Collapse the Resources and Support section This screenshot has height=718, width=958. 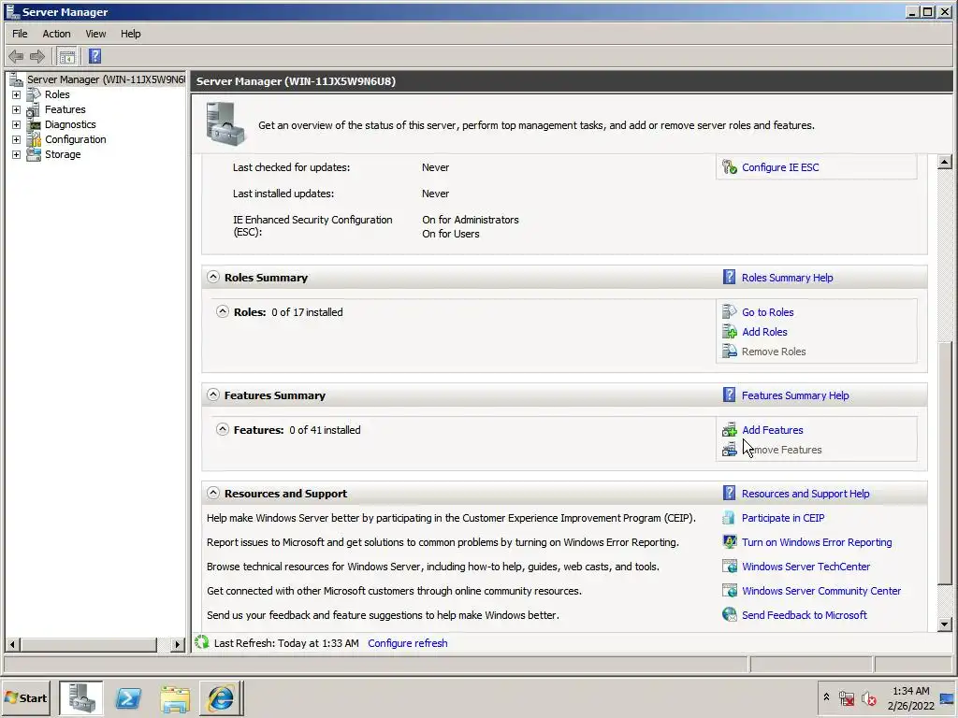click(x=212, y=493)
